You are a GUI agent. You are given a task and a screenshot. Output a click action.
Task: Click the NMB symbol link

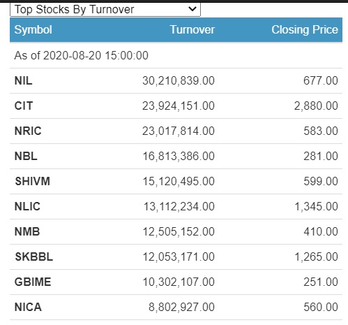point(27,232)
